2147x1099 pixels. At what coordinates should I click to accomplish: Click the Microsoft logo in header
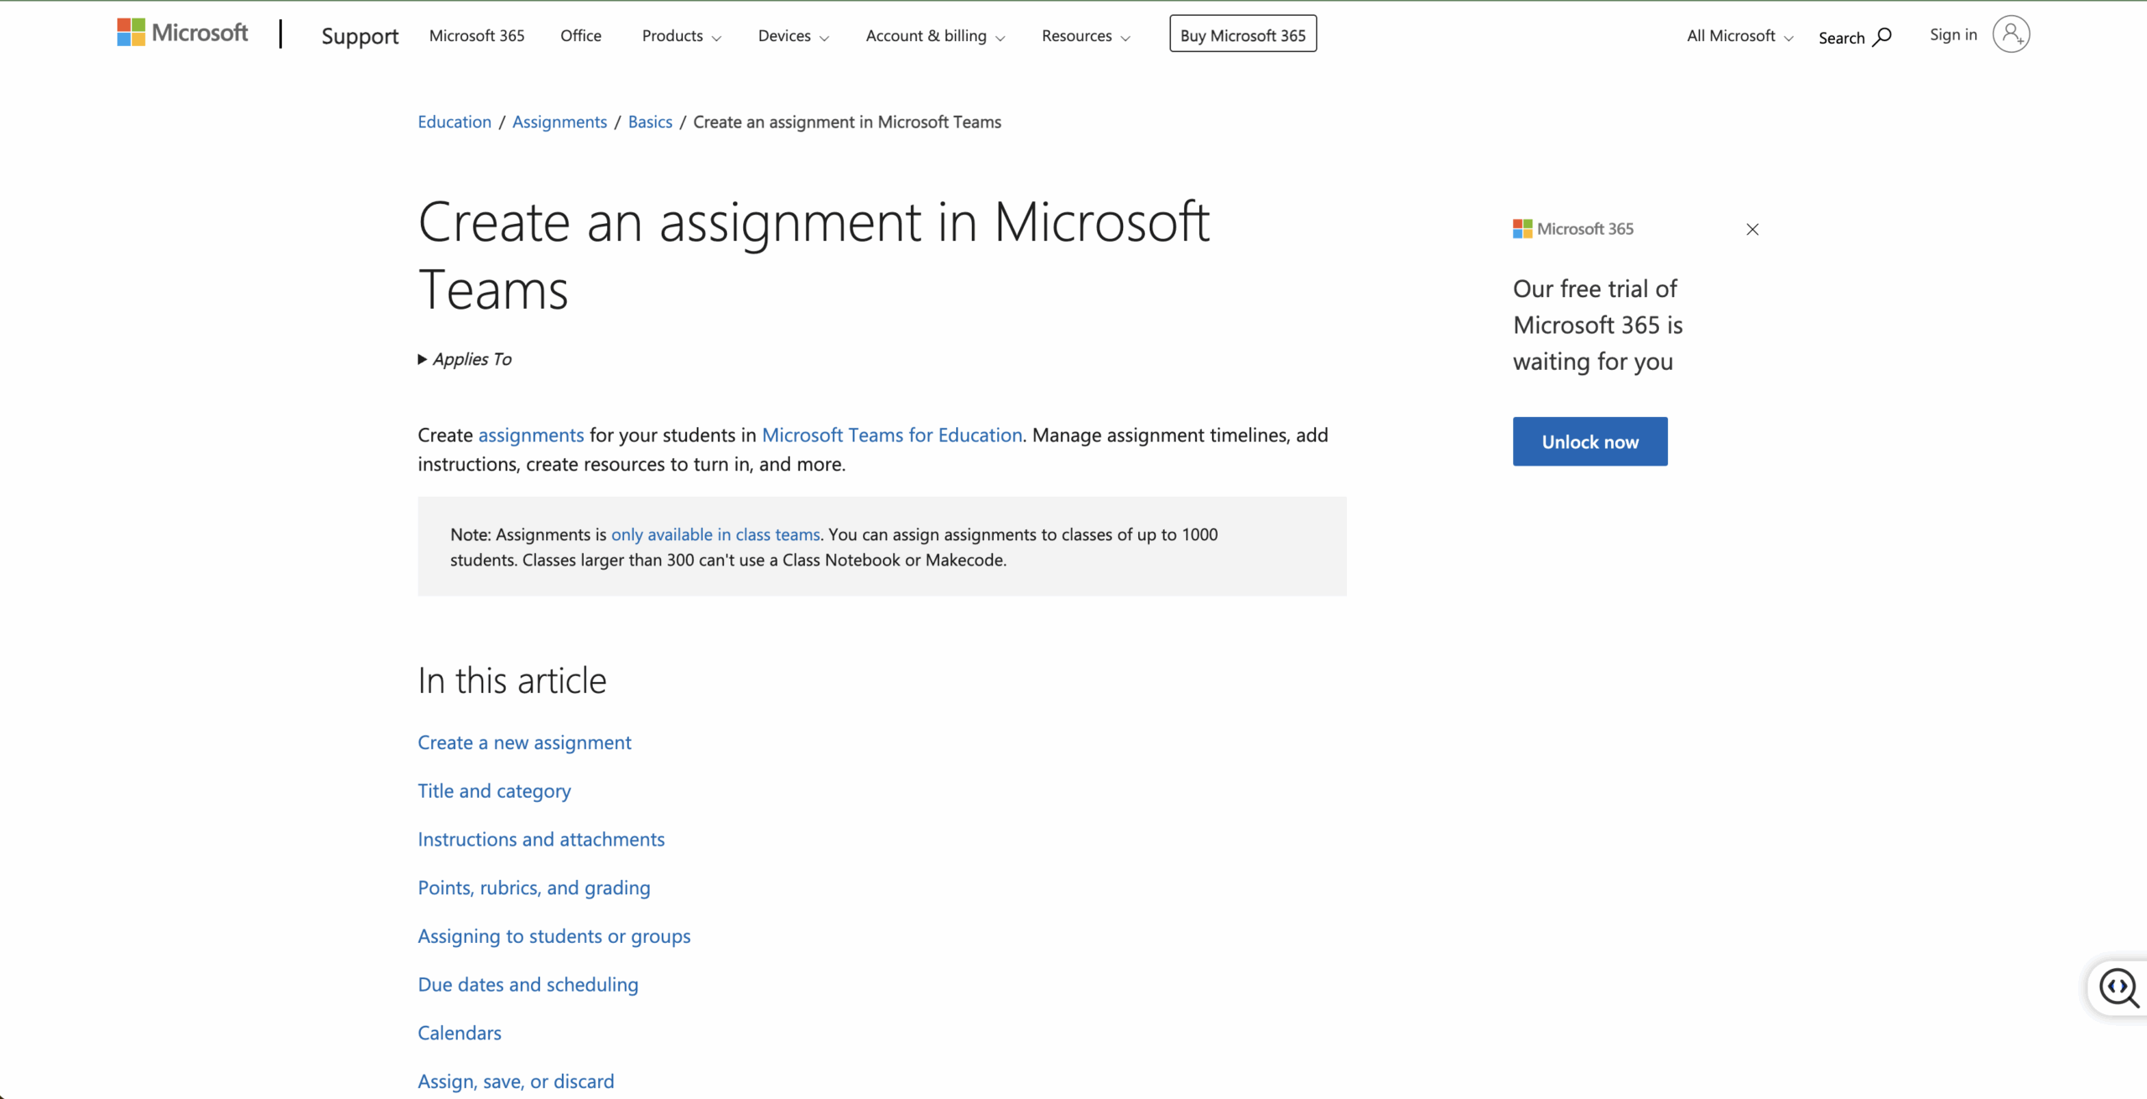182,34
